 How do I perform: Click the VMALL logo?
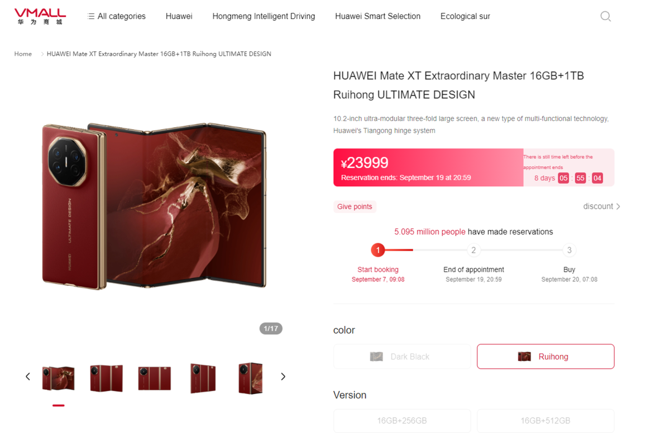pos(40,16)
